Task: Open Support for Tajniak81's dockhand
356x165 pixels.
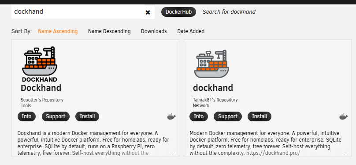Action: pos(228,116)
